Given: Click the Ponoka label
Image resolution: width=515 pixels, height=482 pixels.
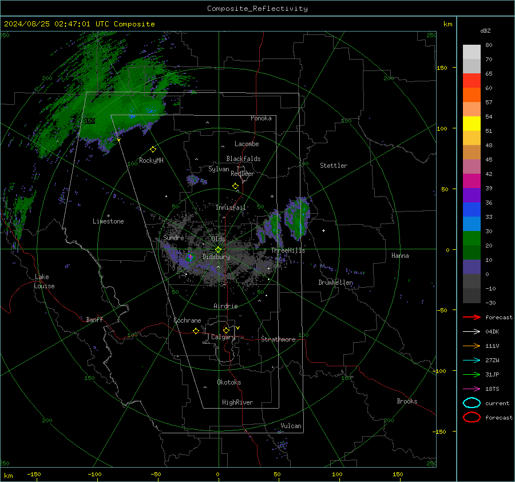Looking at the screenshot, I should click(x=261, y=118).
